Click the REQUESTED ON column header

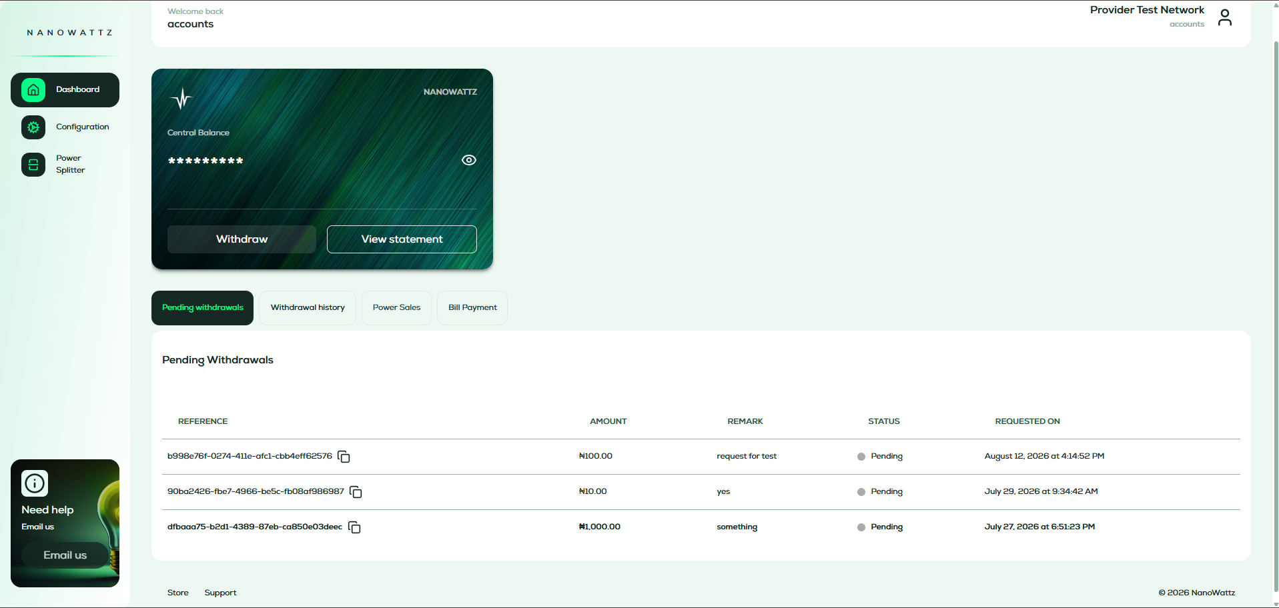pyautogui.click(x=1027, y=421)
